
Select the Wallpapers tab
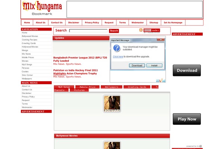click(111, 87)
